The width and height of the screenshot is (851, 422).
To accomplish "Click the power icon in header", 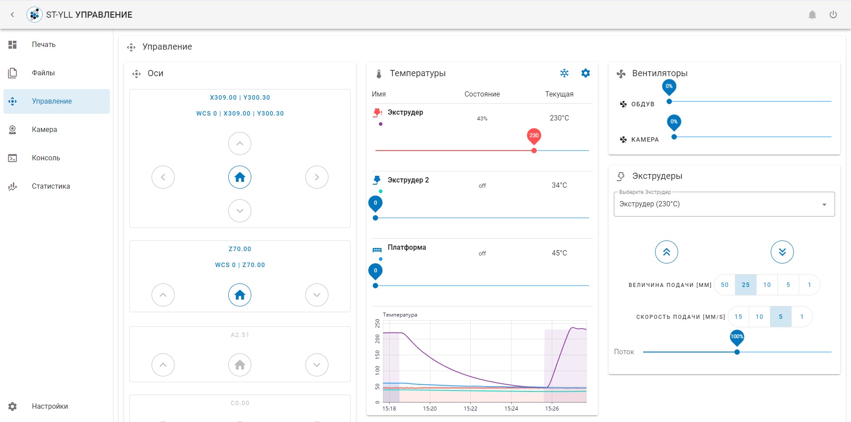I will click(833, 15).
